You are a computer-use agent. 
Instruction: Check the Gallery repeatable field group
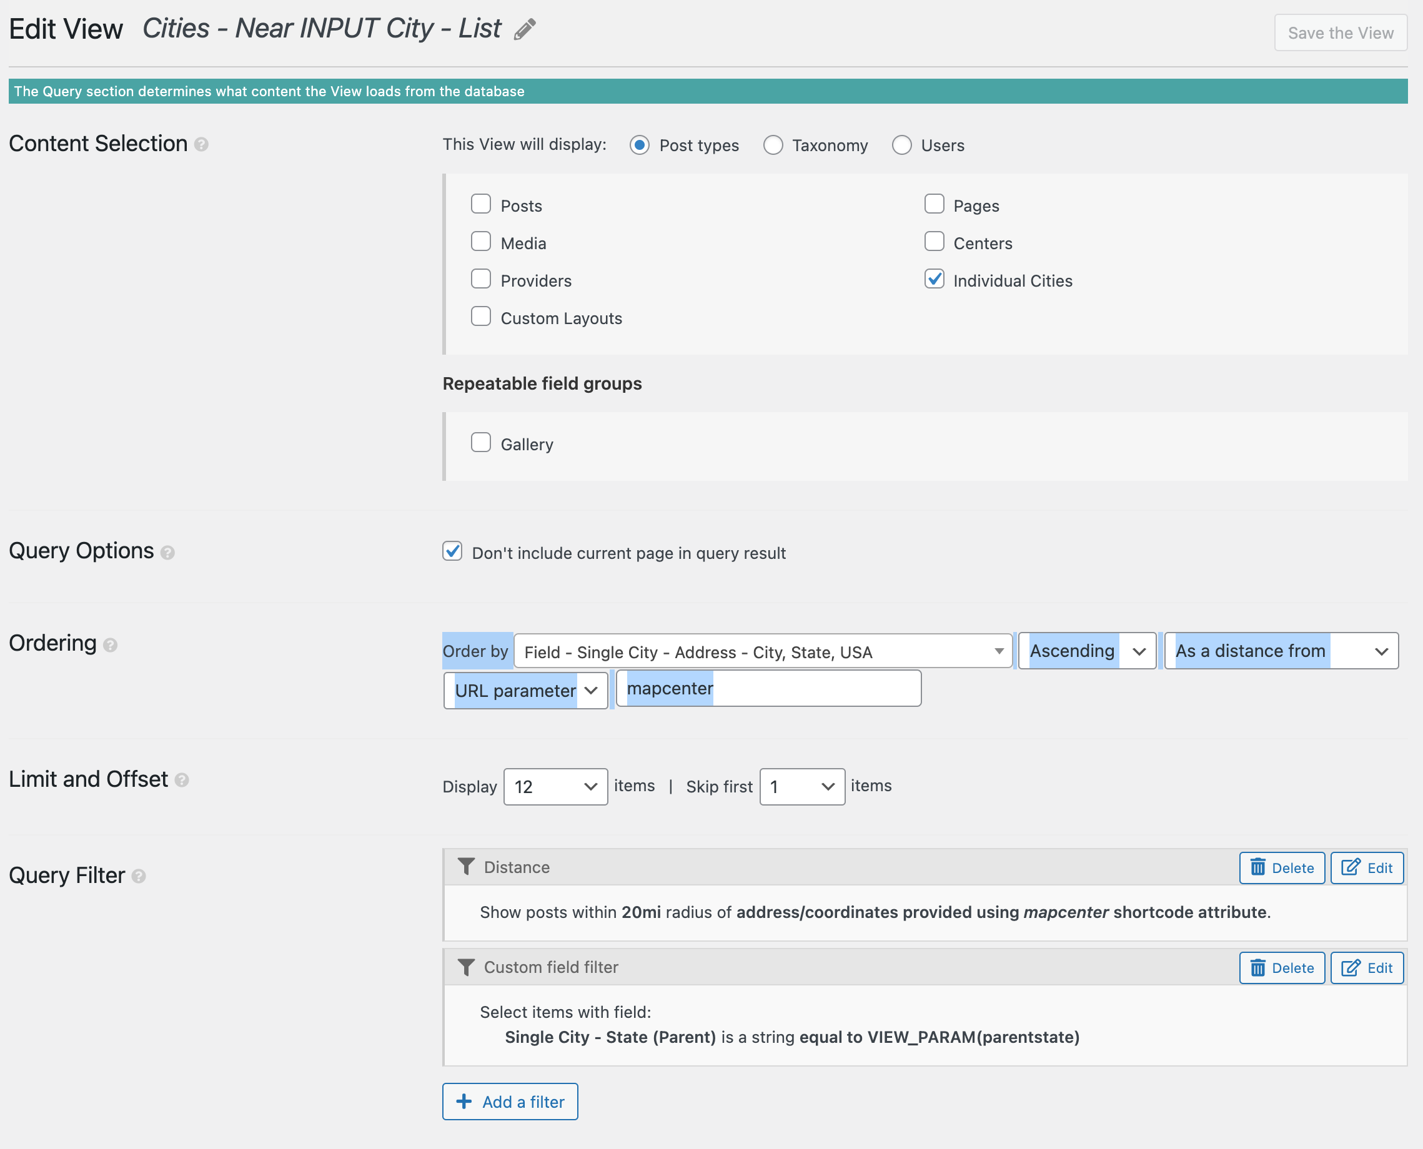[x=481, y=442]
